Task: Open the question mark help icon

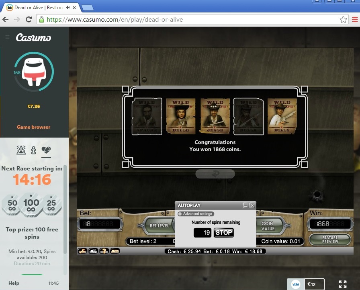Action: (104, 251)
